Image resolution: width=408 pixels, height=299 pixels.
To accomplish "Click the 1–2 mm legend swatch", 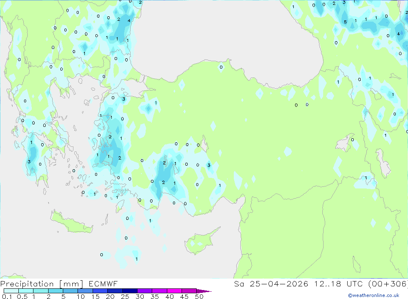I will (x=40, y=291).
